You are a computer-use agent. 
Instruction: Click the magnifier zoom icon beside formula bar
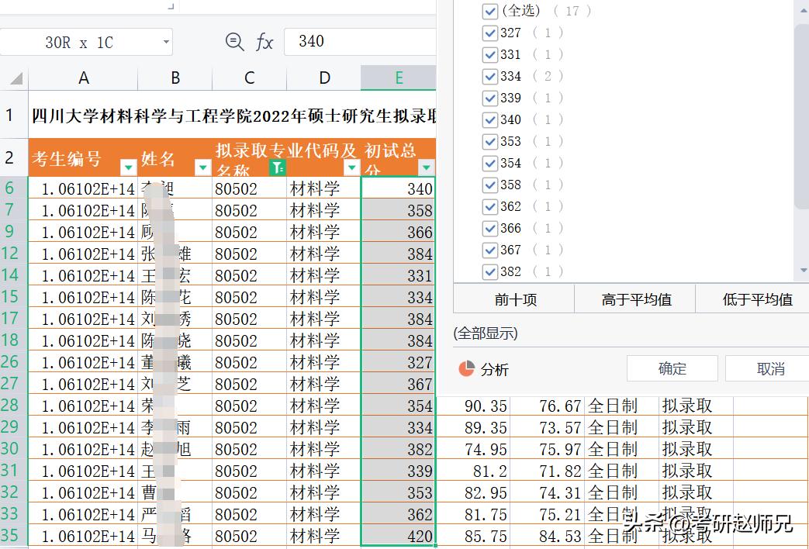coord(234,42)
